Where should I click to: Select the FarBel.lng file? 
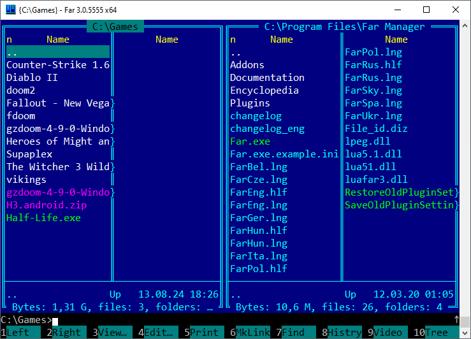(x=259, y=167)
